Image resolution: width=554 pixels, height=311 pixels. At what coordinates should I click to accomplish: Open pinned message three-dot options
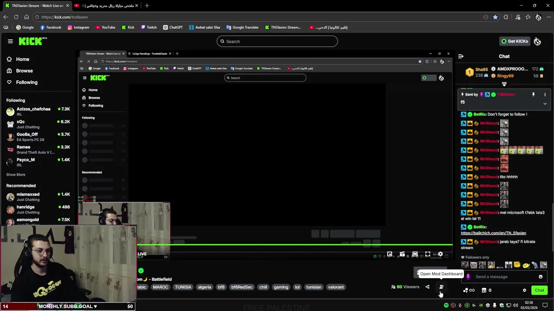pos(545,95)
